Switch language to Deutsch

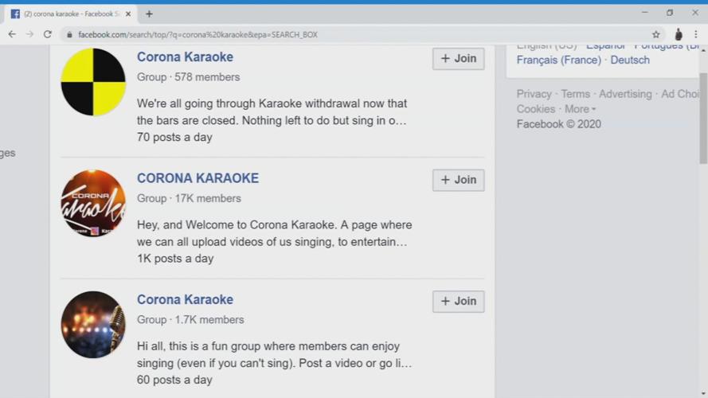(630, 60)
